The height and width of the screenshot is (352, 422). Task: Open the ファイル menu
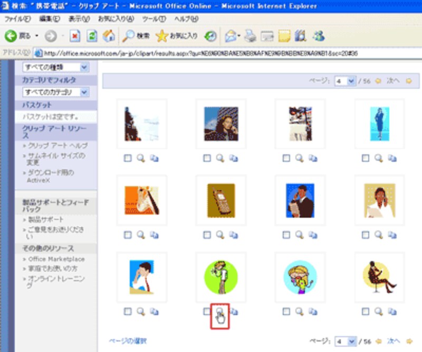[15, 18]
